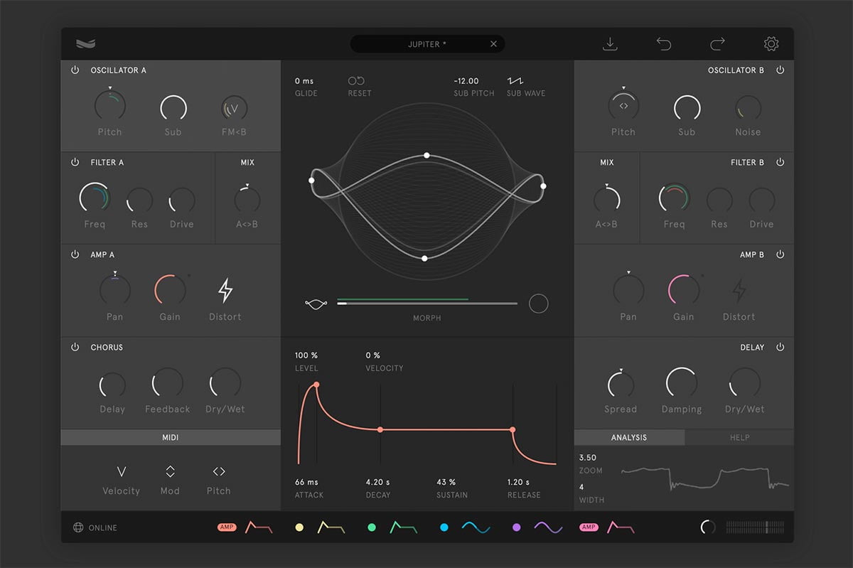
Task: Click the Online globe icon
Action: pos(78,527)
